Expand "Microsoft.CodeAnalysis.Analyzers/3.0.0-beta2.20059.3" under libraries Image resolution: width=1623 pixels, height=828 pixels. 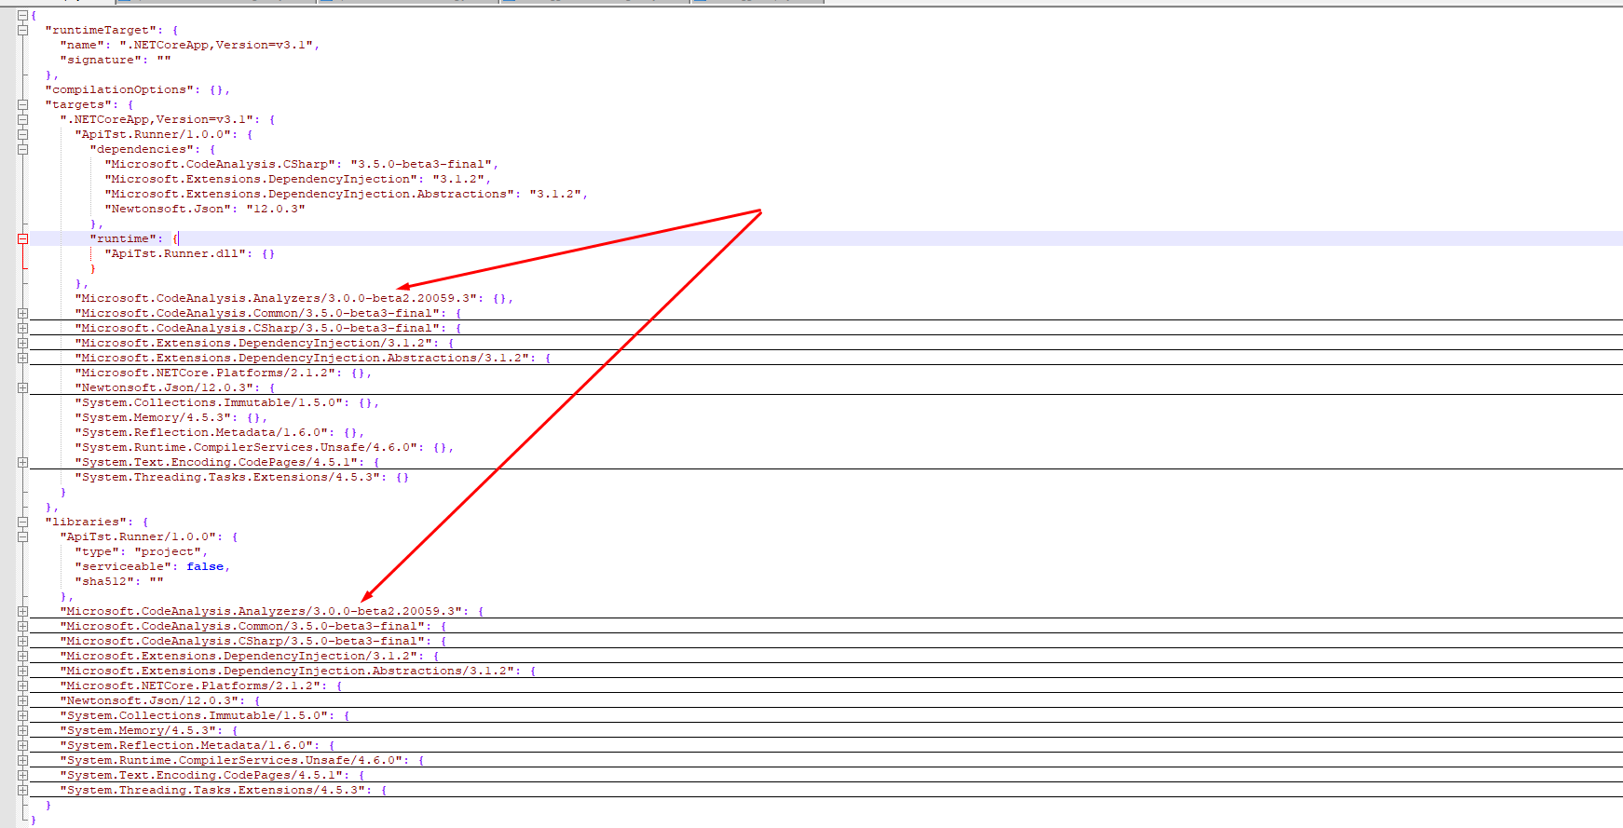coord(22,611)
